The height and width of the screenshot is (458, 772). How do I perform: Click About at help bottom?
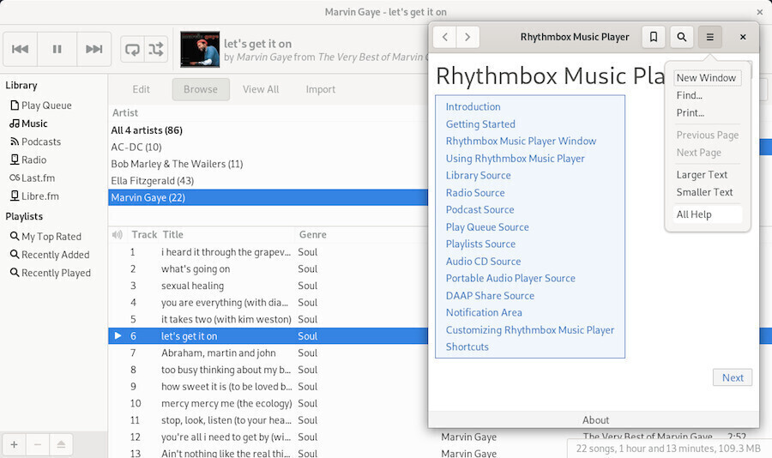[595, 420]
